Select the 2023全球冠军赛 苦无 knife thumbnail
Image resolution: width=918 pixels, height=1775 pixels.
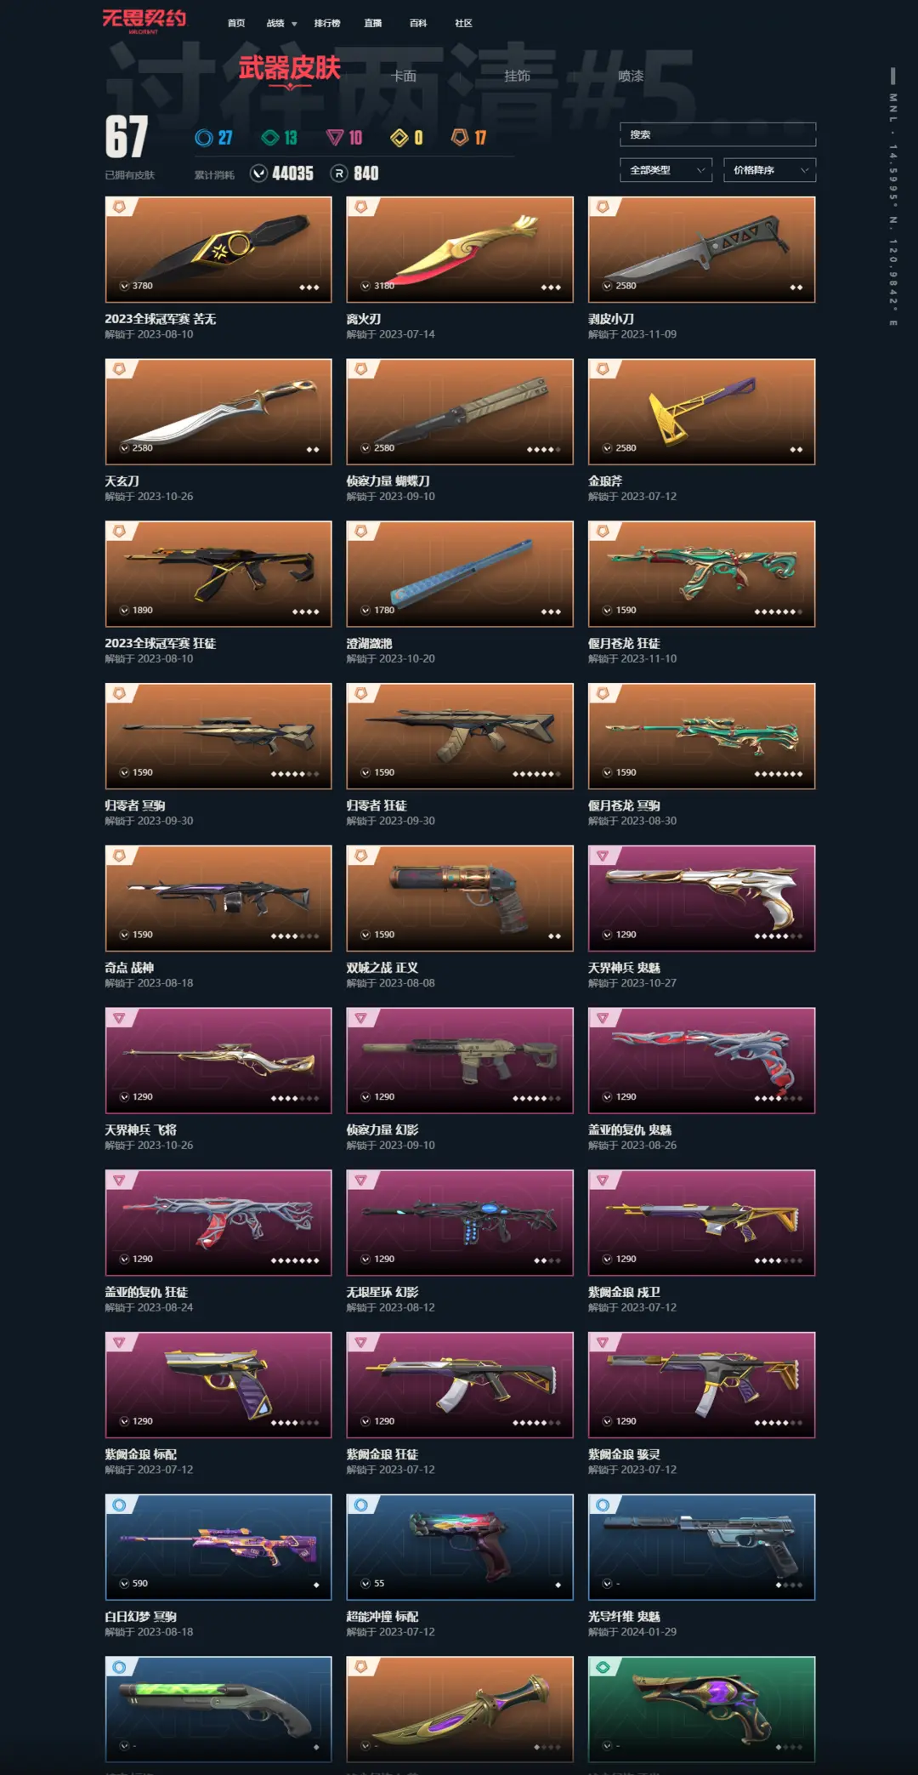coord(218,249)
